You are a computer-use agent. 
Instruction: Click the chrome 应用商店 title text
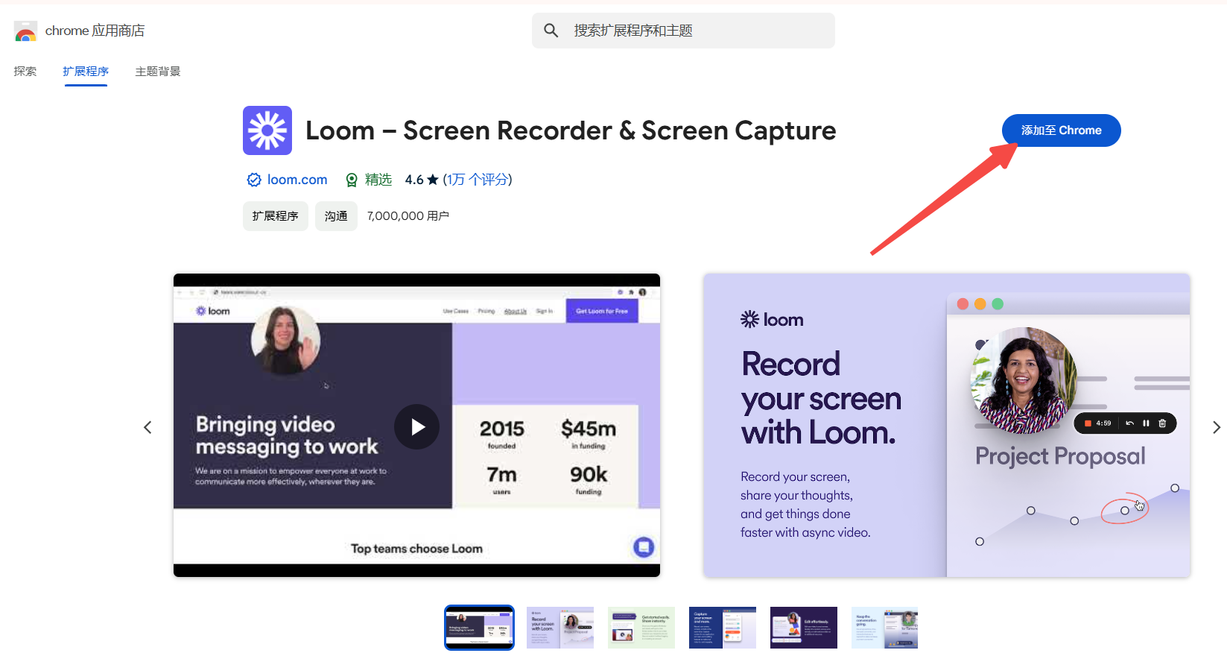pyautogui.click(x=95, y=31)
